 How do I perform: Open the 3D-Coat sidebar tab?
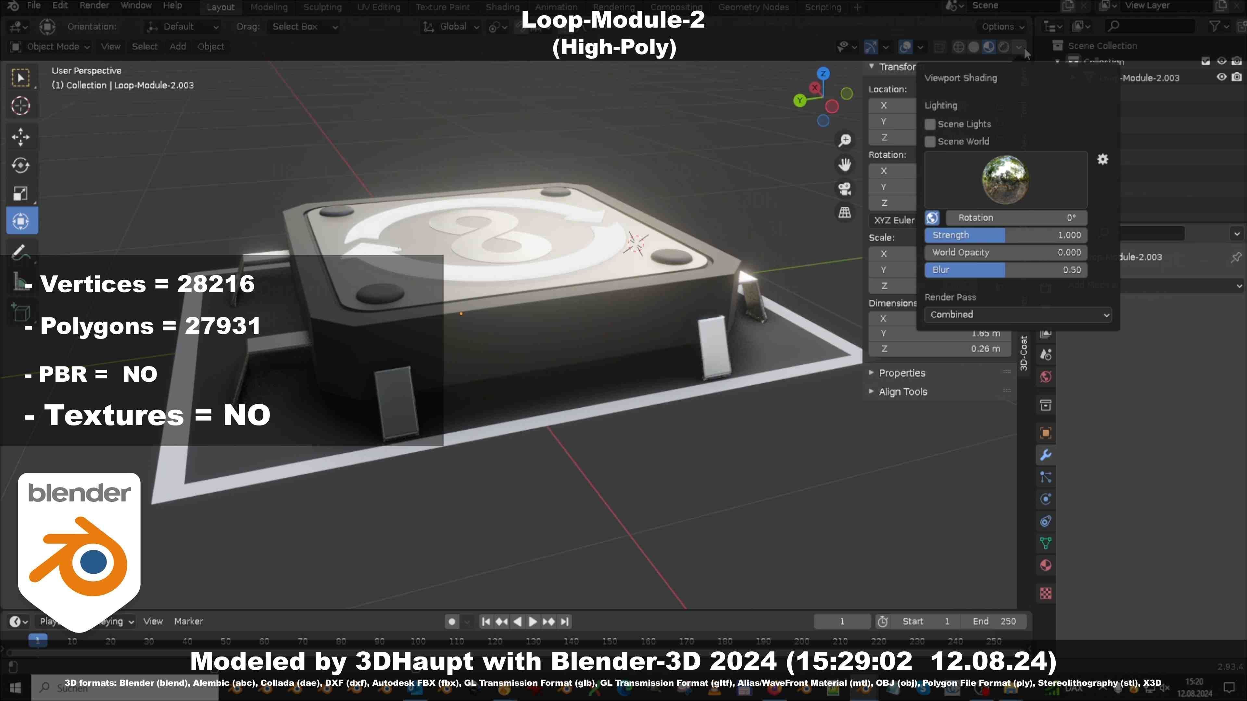tap(1023, 353)
